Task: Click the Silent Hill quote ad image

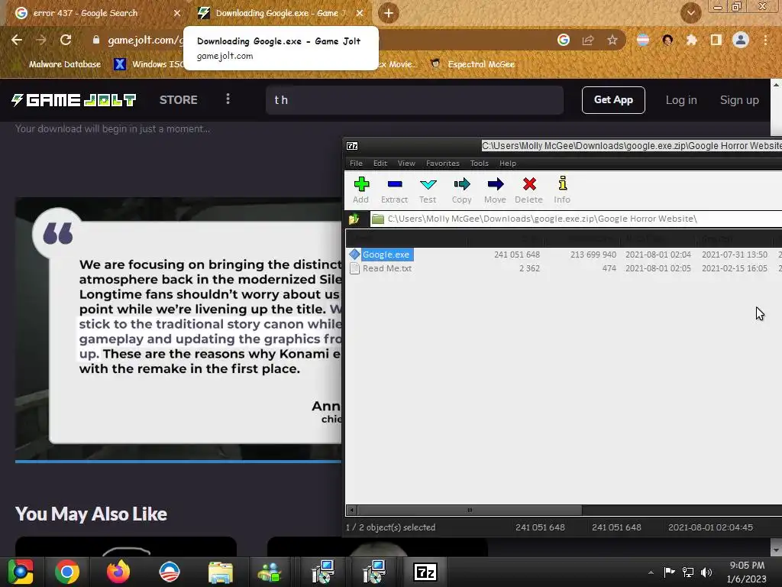Action: tap(179, 329)
